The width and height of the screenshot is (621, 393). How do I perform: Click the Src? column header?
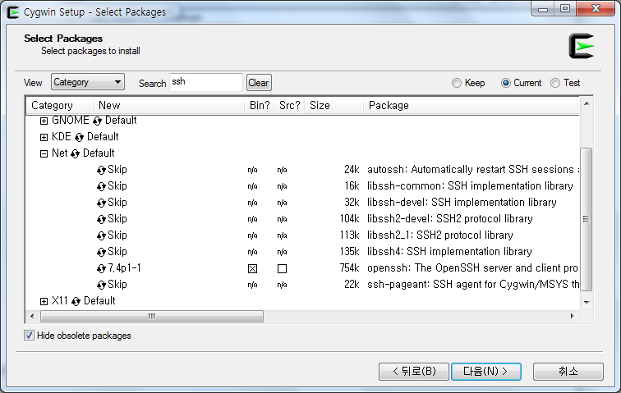pyautogui.click(x=289, y=105)
